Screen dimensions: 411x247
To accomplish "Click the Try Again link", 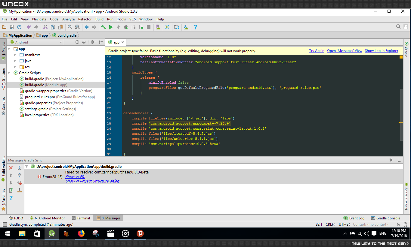I will pyautogui.click(x=317, y=51).
